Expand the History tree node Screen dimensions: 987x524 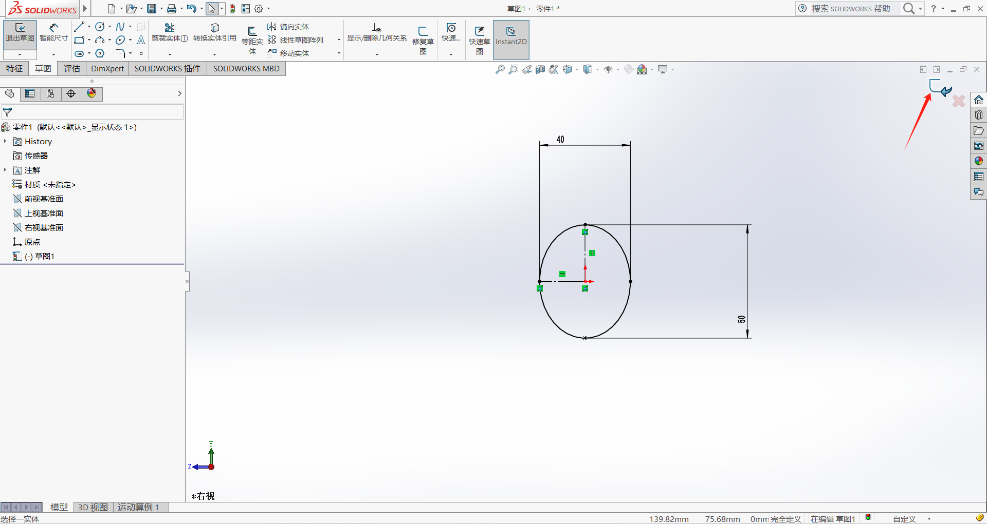pos(5,141)
